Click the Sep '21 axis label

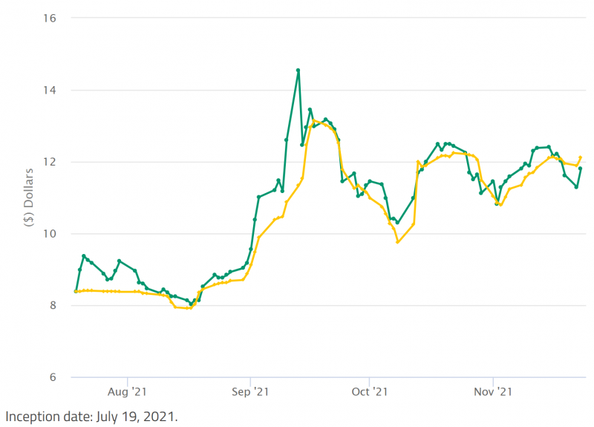point(250,392)
